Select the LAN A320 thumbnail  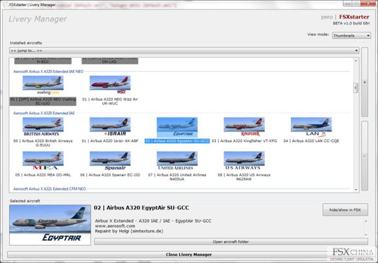pos(311,127)
